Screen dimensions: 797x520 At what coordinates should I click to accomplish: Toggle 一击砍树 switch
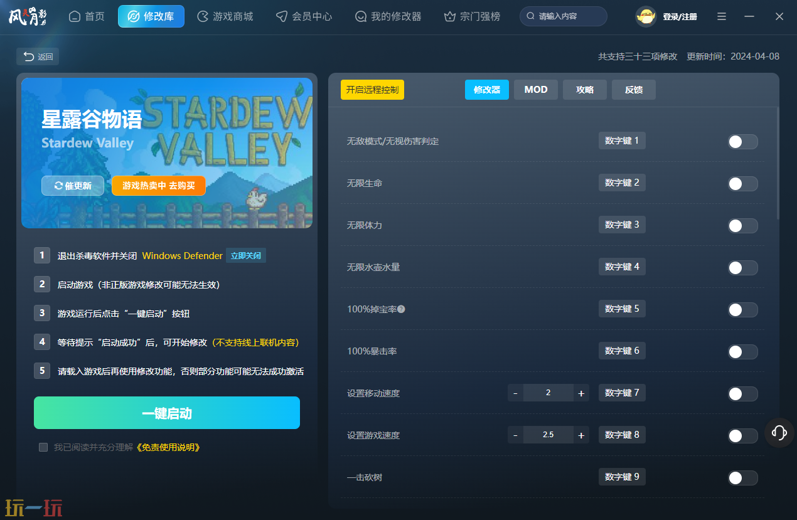click(743, 478)
